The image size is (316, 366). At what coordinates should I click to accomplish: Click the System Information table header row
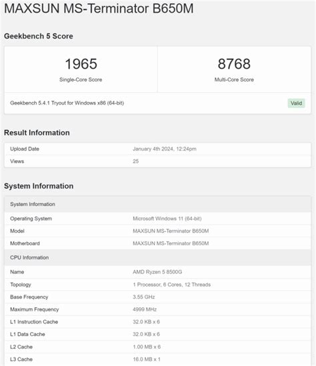point(158,204)
